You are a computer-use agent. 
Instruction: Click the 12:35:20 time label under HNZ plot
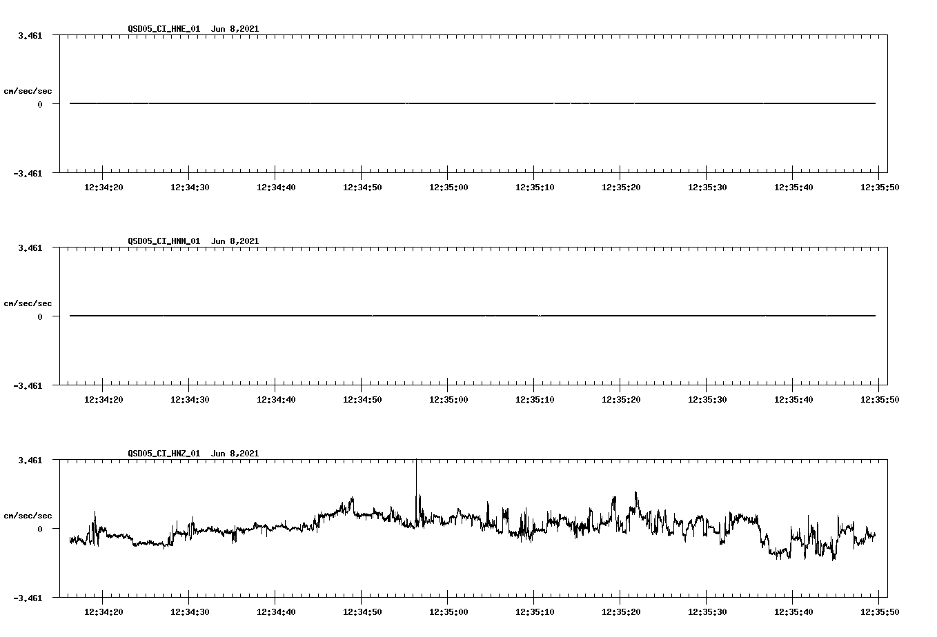tap(621, 611)
